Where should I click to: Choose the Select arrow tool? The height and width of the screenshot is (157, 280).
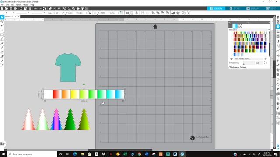(x=2, y=17)
